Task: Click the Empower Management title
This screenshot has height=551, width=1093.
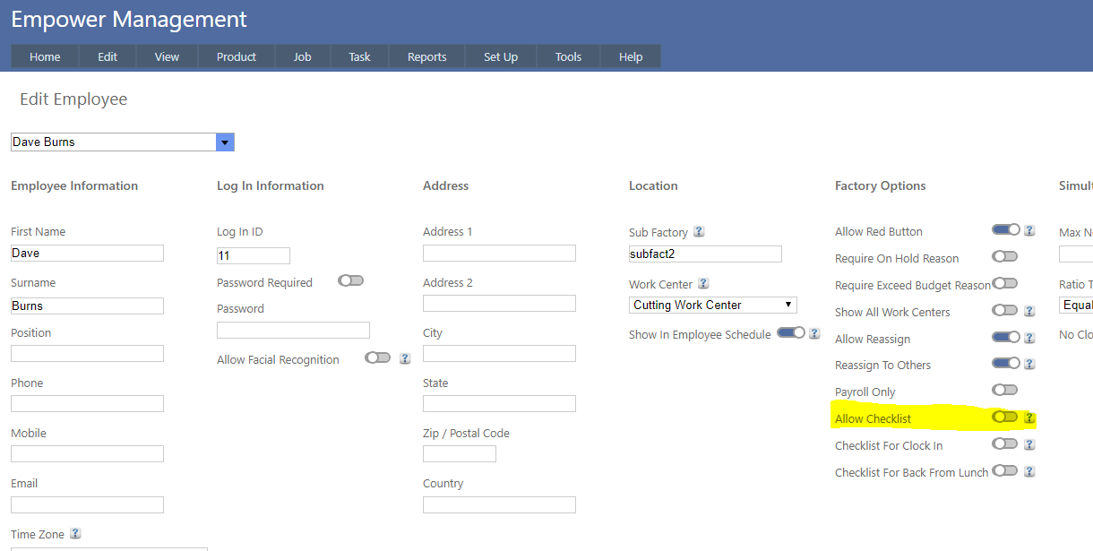Action: pos(129,19)
